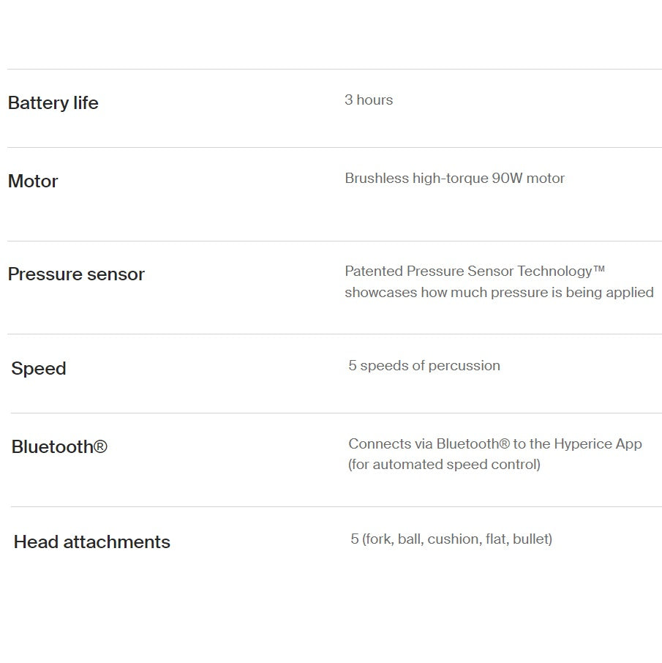Select the "(for automated speed control)" text
Screen dimensions: 662x663
click(x=444, y=465)
